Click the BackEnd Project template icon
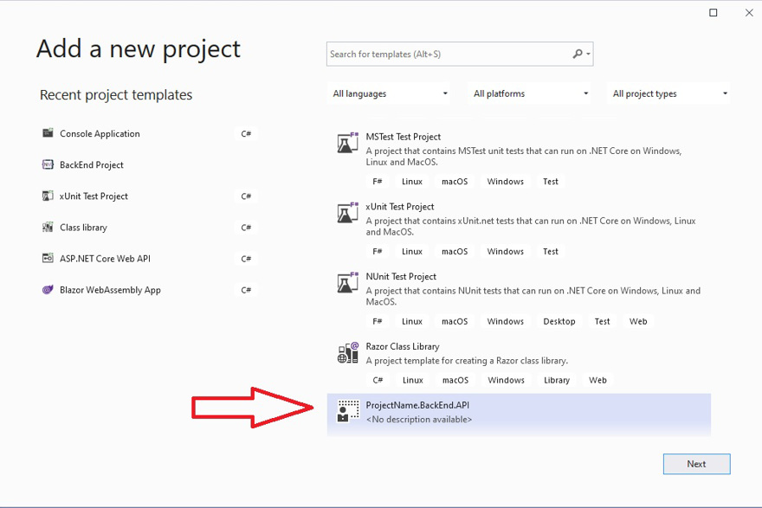762x508 pixels. coord(48,164)
